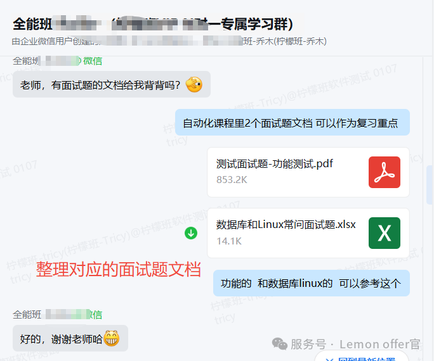
Task: Click the peeking emoji in the first message
Action: (194, 84)
